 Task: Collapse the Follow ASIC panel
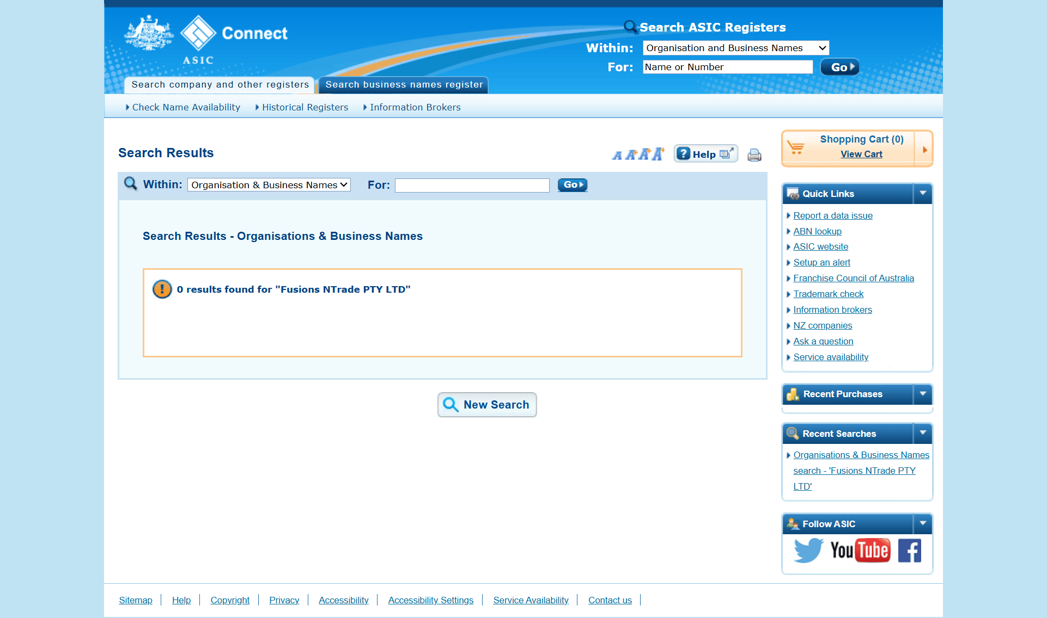(x=923, y=523)
